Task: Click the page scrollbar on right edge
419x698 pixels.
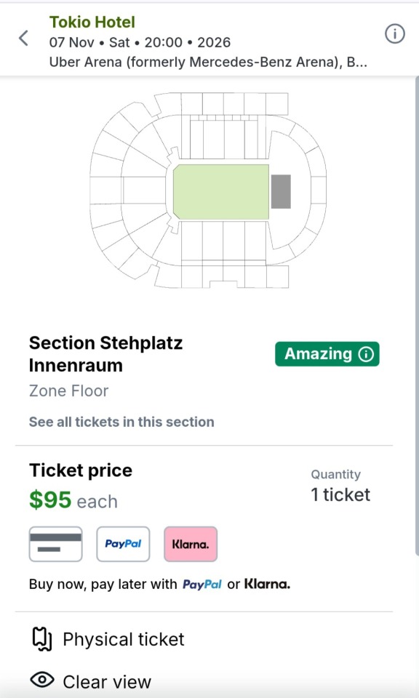Action: coord(417,316)
